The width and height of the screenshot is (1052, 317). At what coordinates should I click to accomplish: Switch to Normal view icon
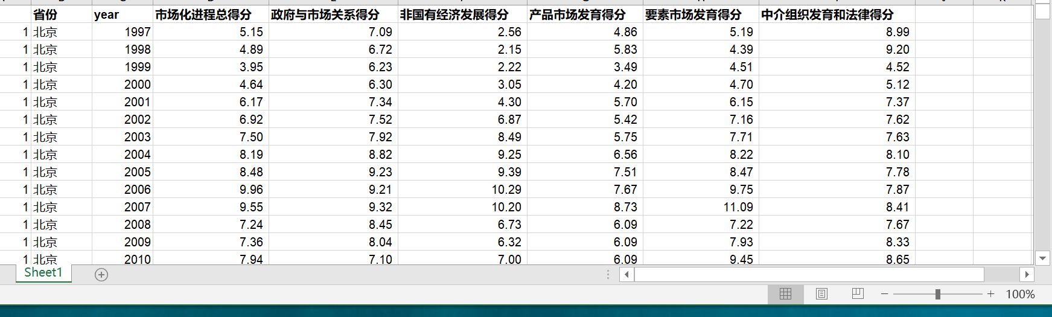click(x=785, y=294)
